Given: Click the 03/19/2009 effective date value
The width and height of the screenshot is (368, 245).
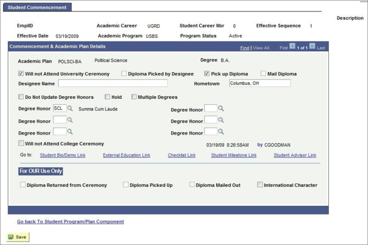Looking at the screenshot, I should tap(67, 36).
